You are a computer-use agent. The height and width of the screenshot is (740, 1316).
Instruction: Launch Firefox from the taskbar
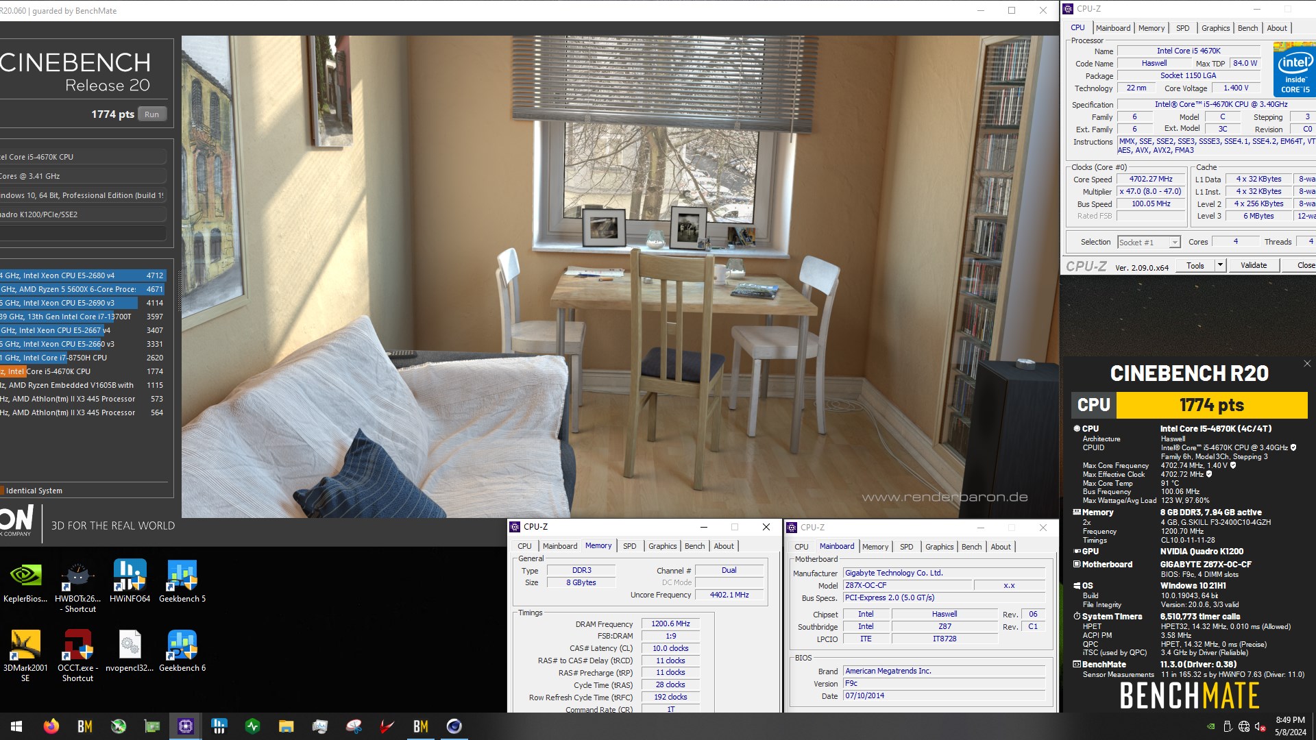click(51, 726)
